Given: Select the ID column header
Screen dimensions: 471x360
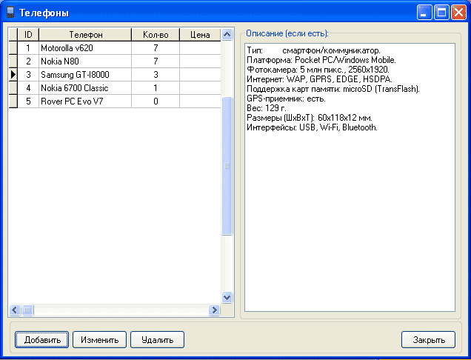Looking at the screenshot, I should [x=28, y=35].
